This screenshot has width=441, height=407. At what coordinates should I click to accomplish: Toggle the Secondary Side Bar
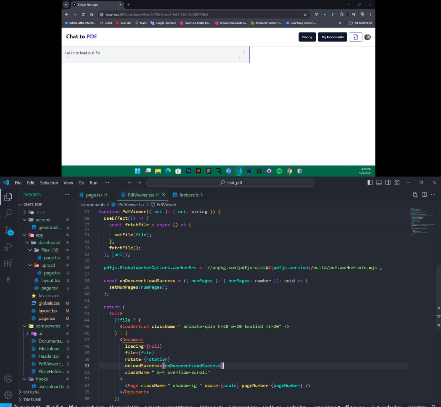click(388, 182)
